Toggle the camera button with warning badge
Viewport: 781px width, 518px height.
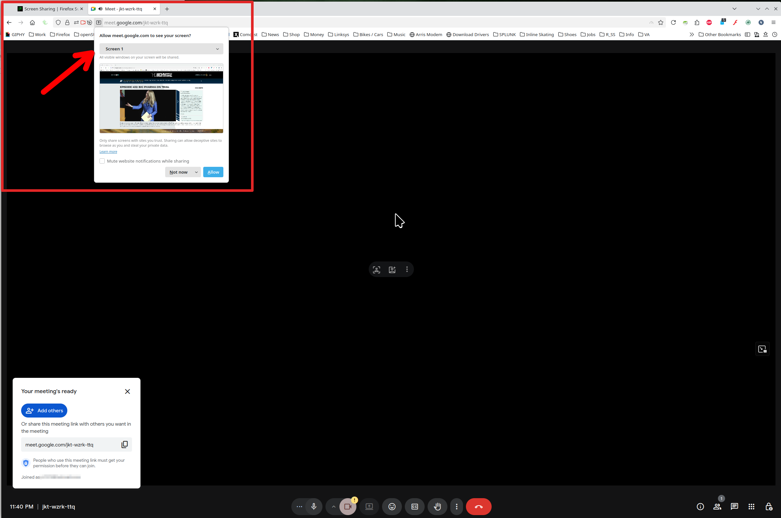click(x=347, y=506)
